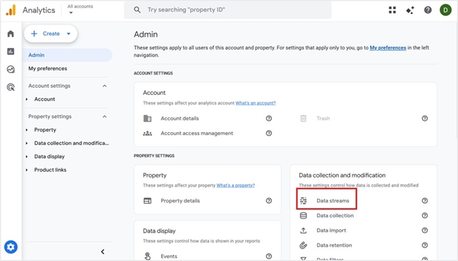Open help for Trash
This screenshot has height=261, width=458.
[424, 118]
